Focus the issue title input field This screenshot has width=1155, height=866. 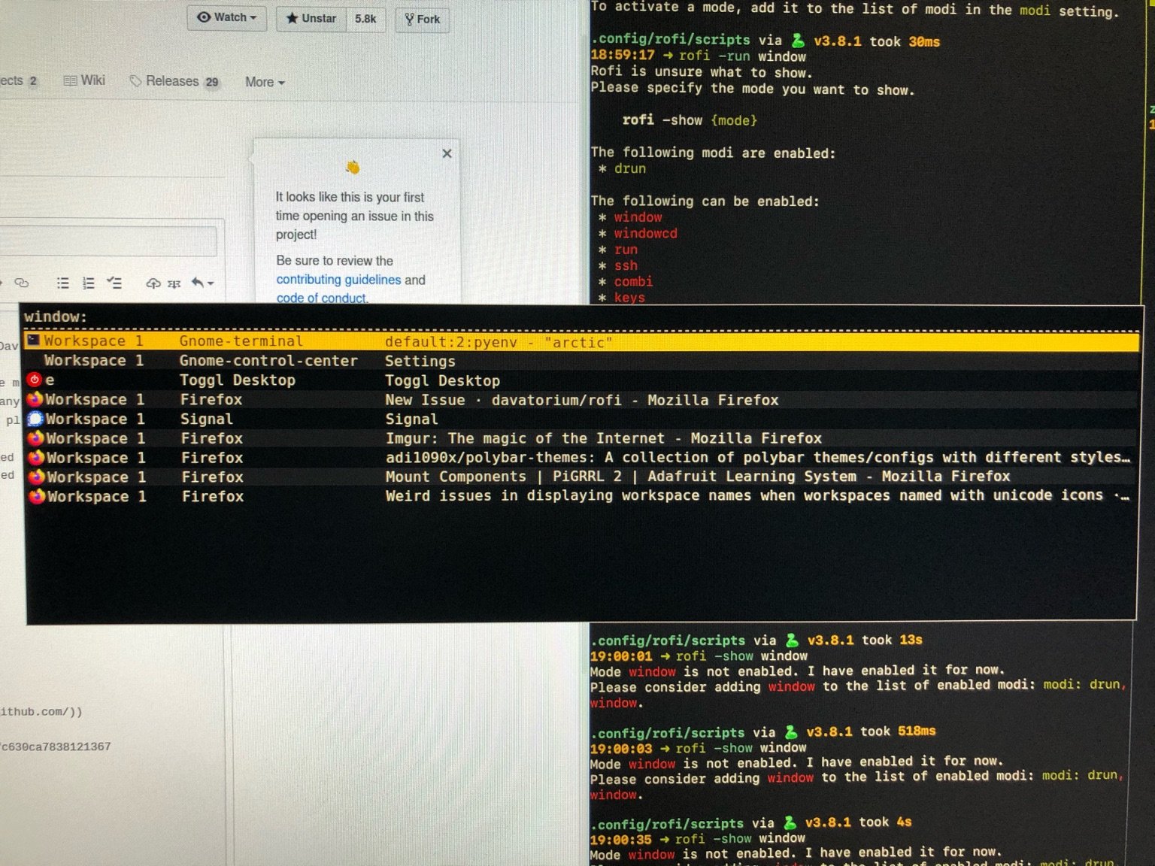(x=108, y=241)
